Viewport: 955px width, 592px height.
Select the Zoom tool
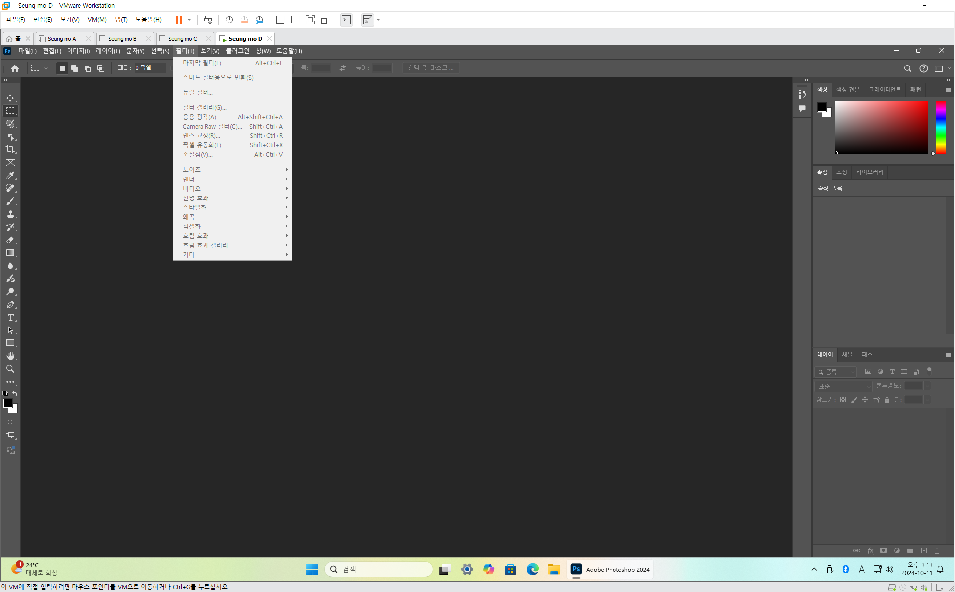(10, 369)
